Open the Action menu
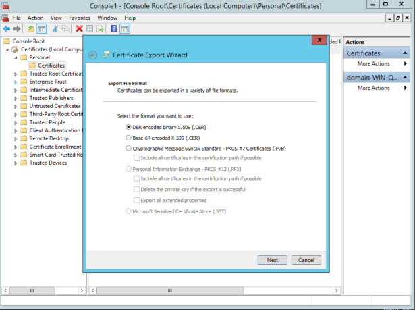This screenshot has width=415, height=310. [x=36, y=18]
